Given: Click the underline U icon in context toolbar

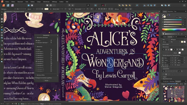Looking at the screenshot, I should click(42, 9).
